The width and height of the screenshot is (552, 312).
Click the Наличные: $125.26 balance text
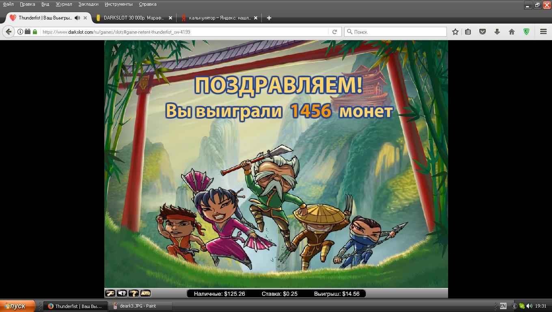pos(219,294)
